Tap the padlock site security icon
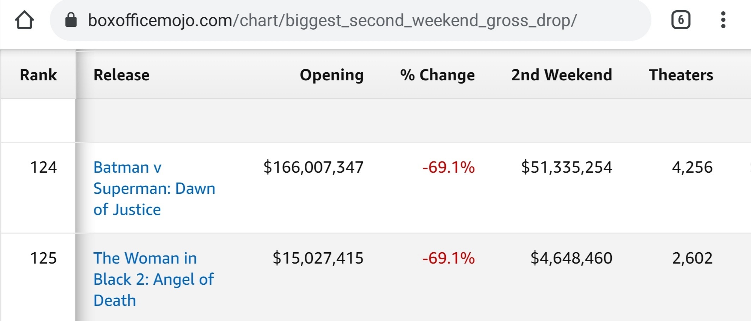Image resolution: width=751 pixels, height=321 pixels. 71,20
